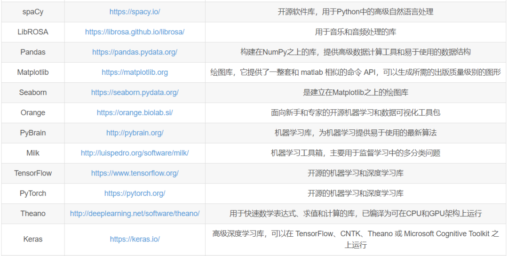
Task: Click the Matplotlib name cell
Action: (33, 72)
